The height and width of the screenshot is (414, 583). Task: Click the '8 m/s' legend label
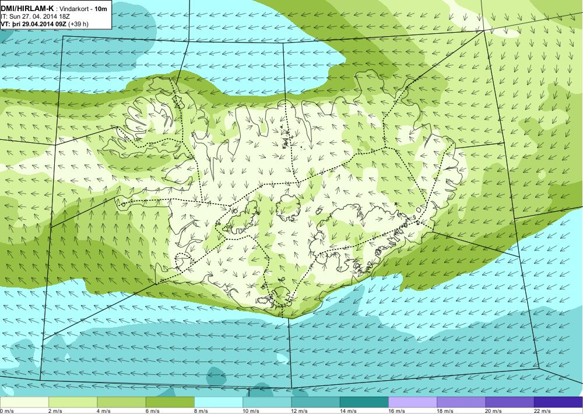point(201,411)
